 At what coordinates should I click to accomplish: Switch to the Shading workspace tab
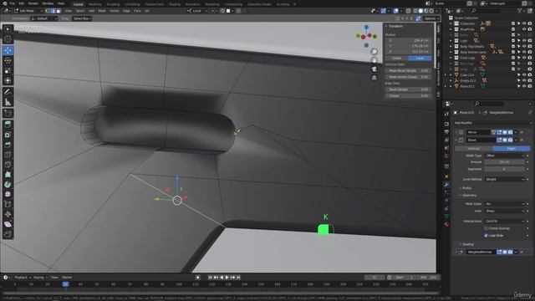175,4
